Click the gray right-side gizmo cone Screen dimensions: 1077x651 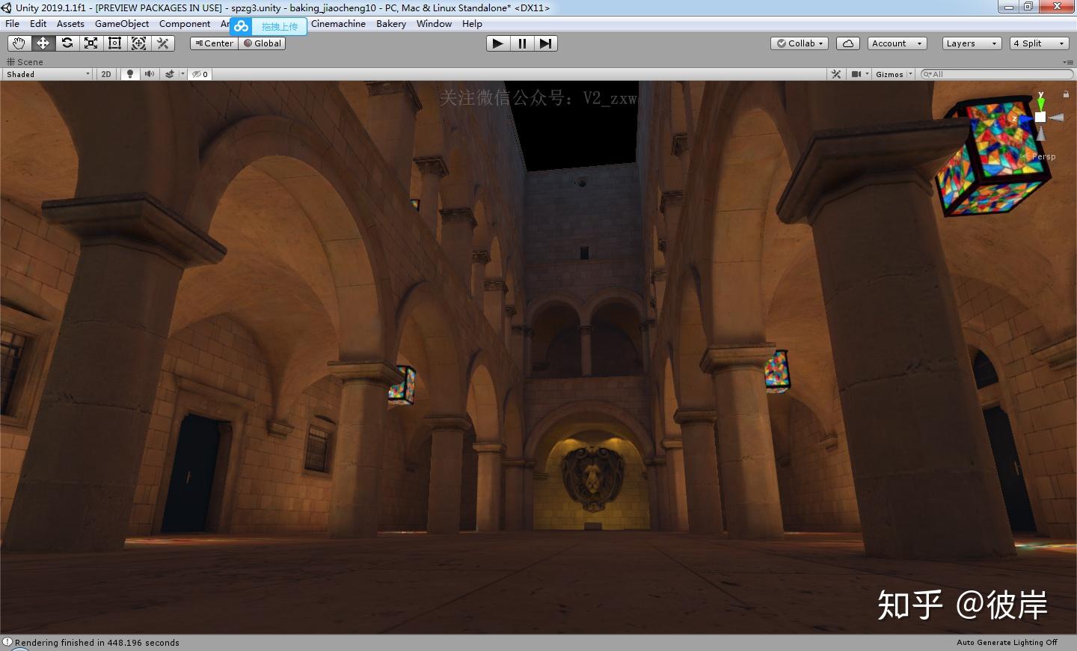(x=1056, y=117)
